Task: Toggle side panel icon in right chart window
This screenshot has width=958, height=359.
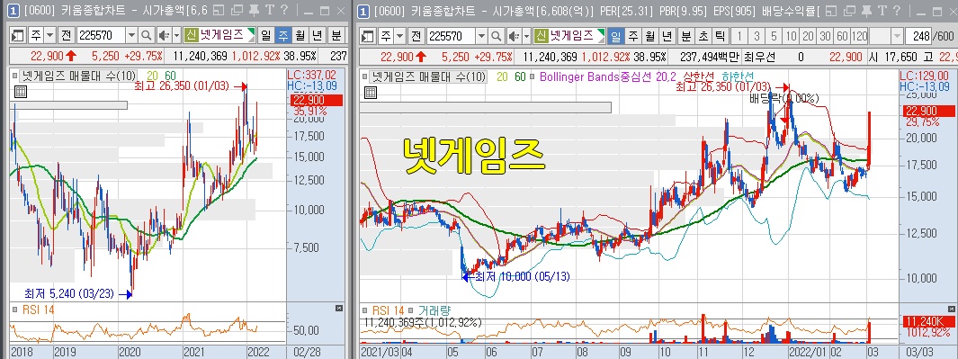Action: coord(367,35)
